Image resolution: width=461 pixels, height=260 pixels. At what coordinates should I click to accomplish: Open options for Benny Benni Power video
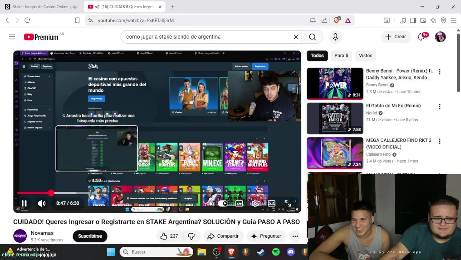pyautogui.click(x=440, y=72)
